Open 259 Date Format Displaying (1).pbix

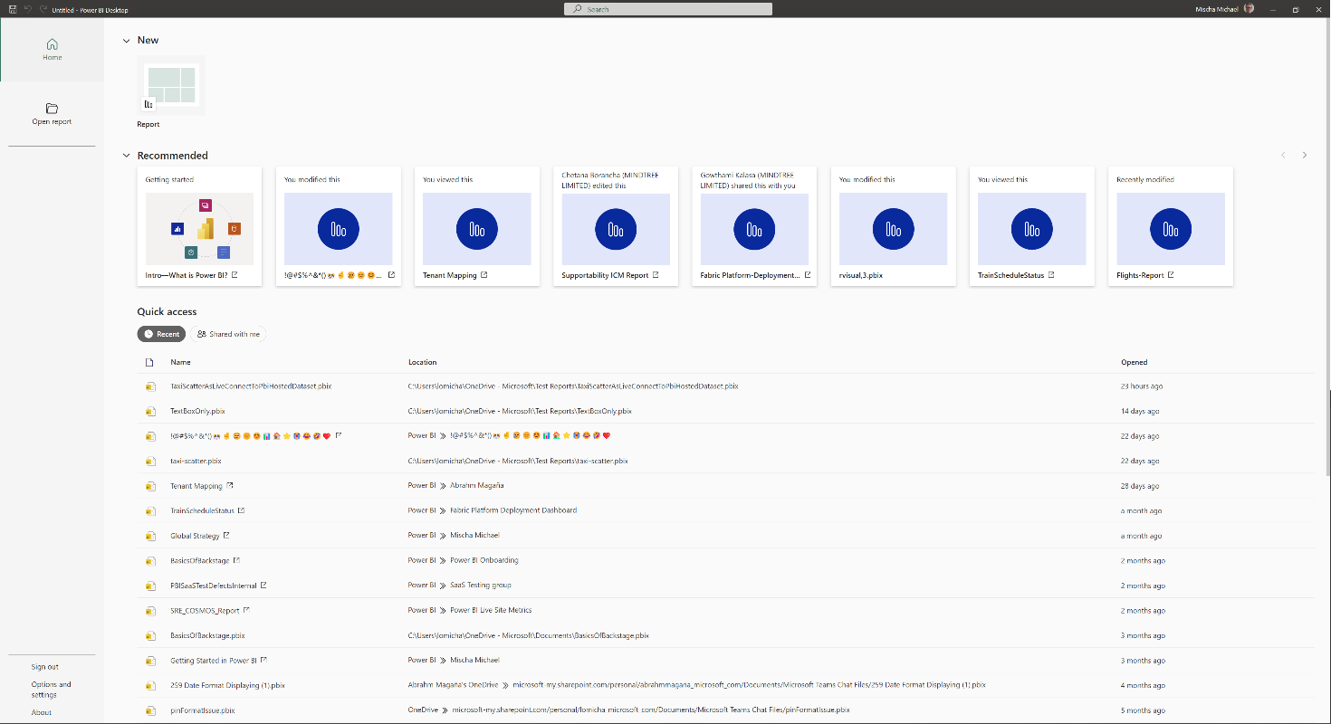pyautogui.click(x=227, y=685)
